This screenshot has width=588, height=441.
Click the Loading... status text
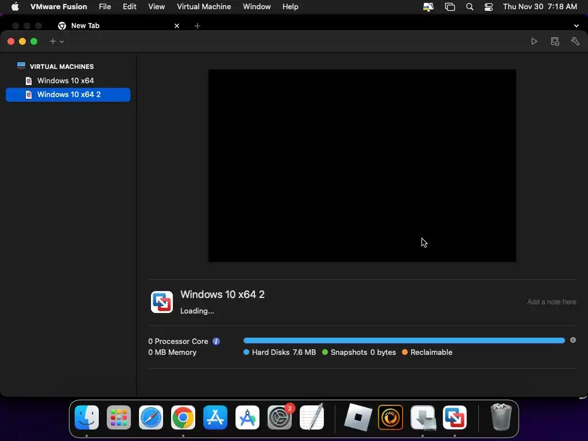click(197, 311)
